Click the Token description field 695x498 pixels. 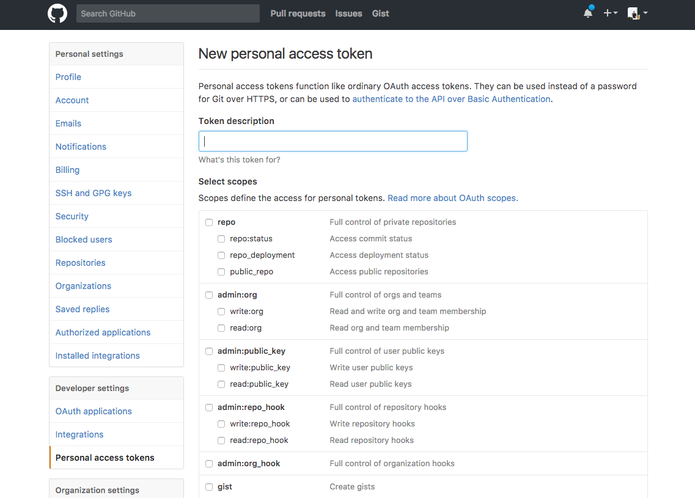coord(333,141)
